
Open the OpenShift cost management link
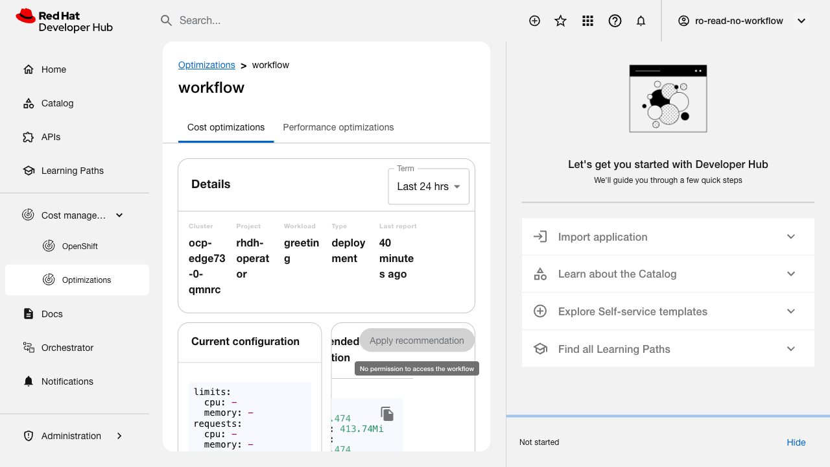click(77, 246)
